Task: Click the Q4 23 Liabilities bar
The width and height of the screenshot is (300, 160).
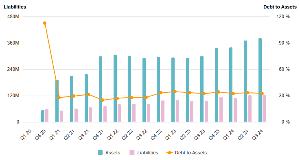Action: click(221, 109)
